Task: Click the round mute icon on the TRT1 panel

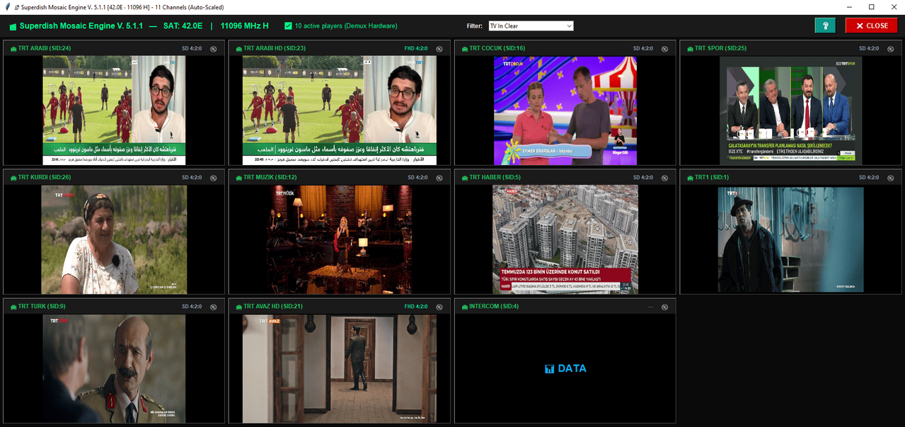Action: pos(891,178)
